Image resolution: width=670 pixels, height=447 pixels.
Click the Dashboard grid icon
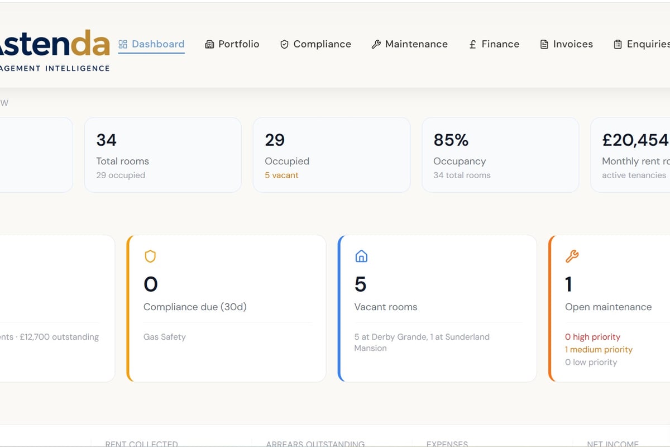click(123, 44)
